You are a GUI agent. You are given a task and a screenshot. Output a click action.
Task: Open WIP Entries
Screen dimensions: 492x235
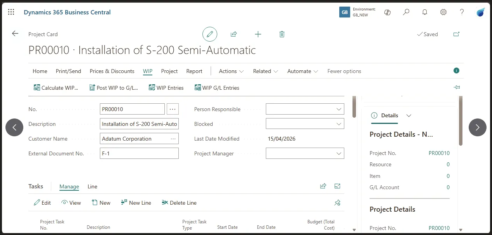click(166, 88)
